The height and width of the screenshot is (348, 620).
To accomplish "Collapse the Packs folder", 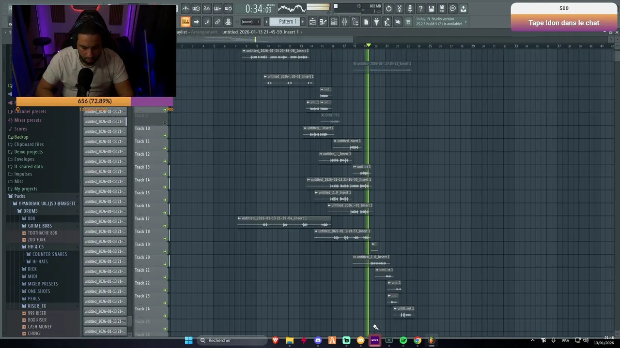I will [x=19, y=196].
